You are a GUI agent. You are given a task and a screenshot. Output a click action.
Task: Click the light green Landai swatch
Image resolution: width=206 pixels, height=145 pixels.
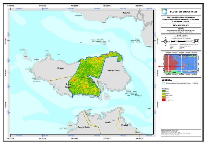tap(164, 93)
